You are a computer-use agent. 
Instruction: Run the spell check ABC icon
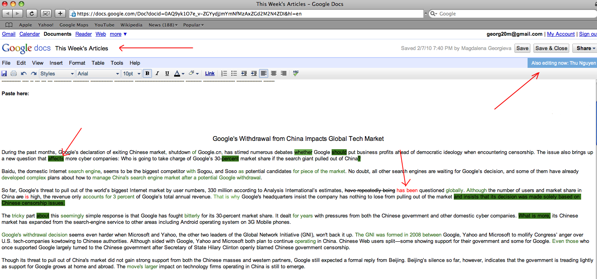[x=296, y=73]
